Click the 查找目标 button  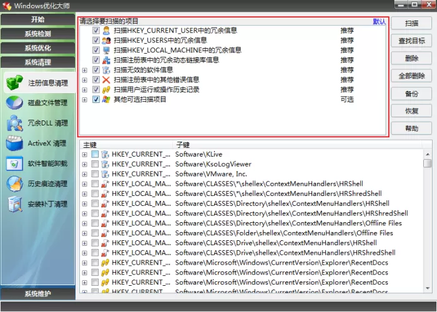click(411, 41)
